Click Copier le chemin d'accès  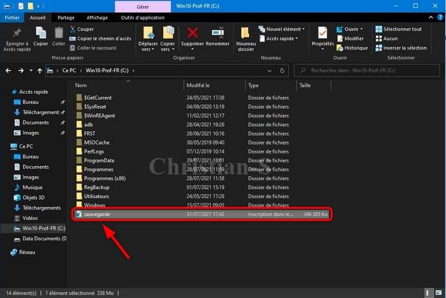100,38
